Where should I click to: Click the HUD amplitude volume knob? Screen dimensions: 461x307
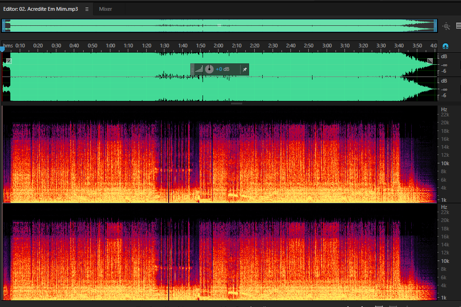(209, 69)
